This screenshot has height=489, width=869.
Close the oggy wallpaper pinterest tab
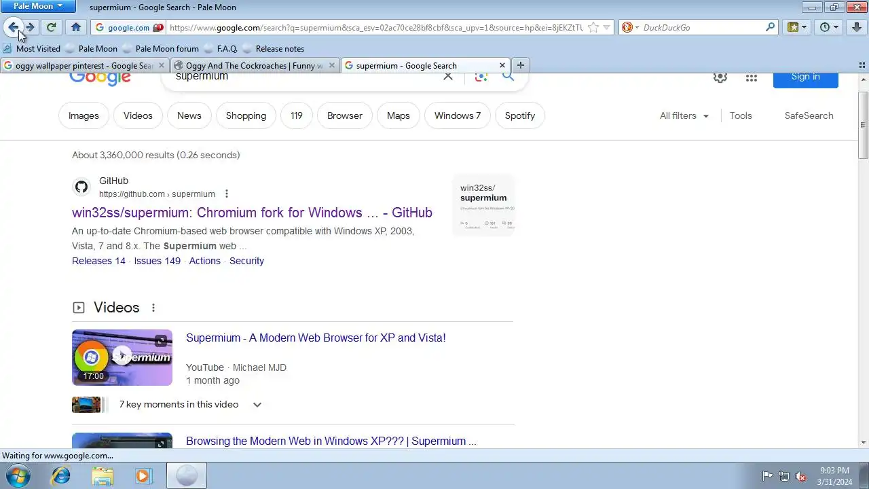[x=162, y=66]
